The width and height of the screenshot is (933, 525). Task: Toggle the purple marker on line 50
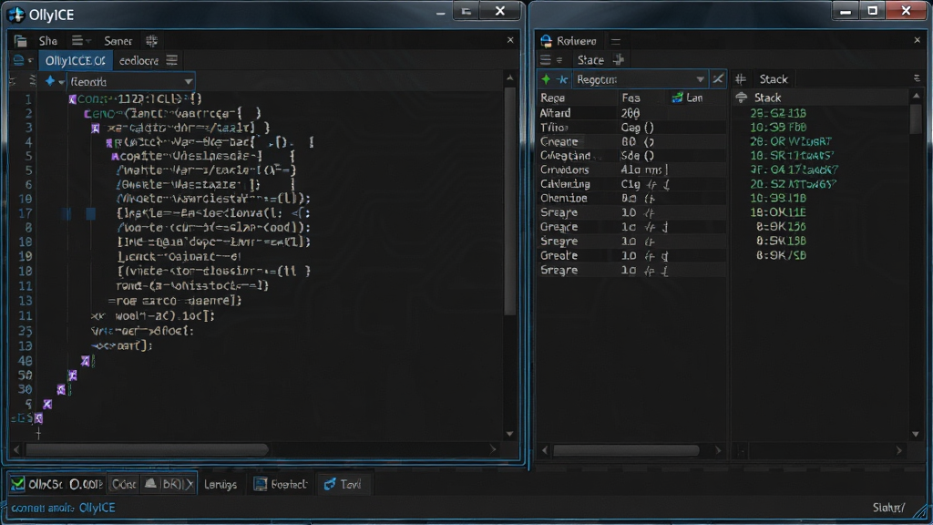point(73,375)
